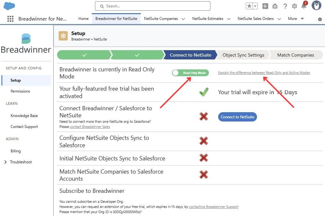Click the Salesforce cloud logo
Viewport: 325px width, 216px height.
point(9,6)
